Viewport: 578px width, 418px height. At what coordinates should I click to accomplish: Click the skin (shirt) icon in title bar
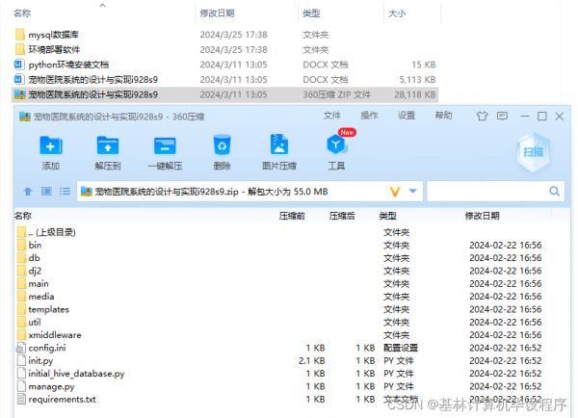[x=482, y=117]
